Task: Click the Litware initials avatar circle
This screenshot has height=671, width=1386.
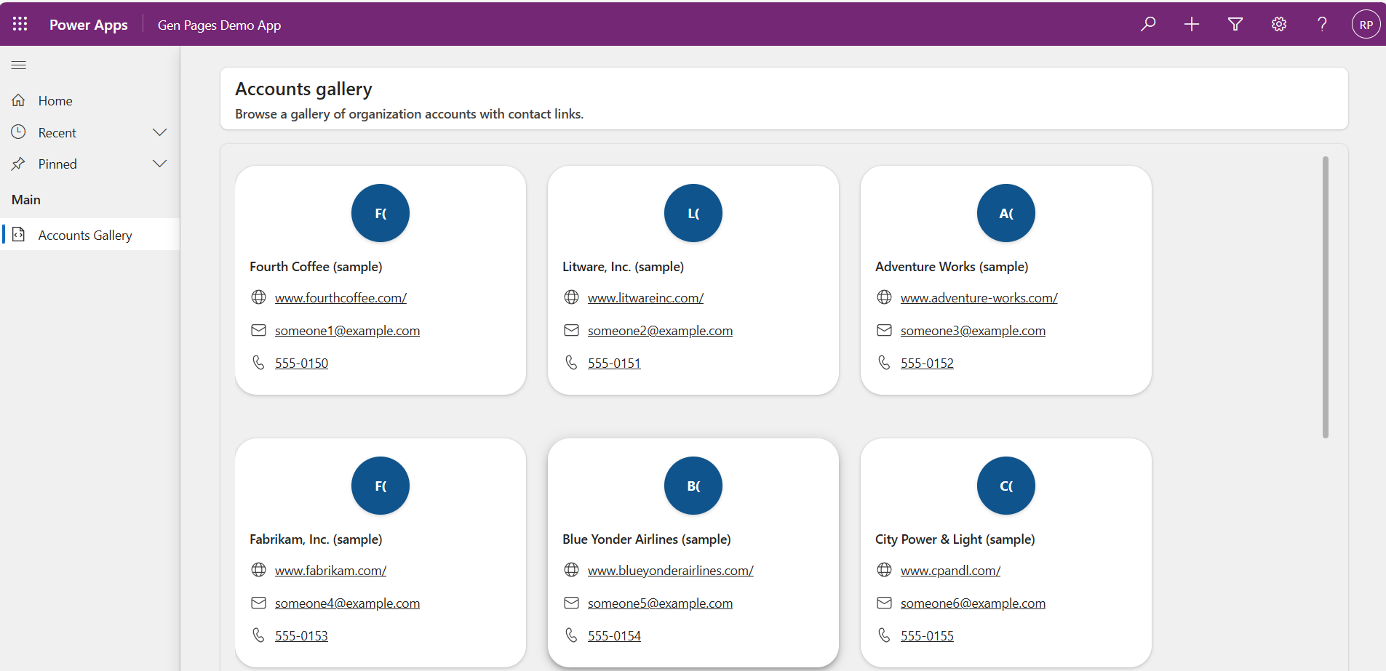Action: [693, 213]
